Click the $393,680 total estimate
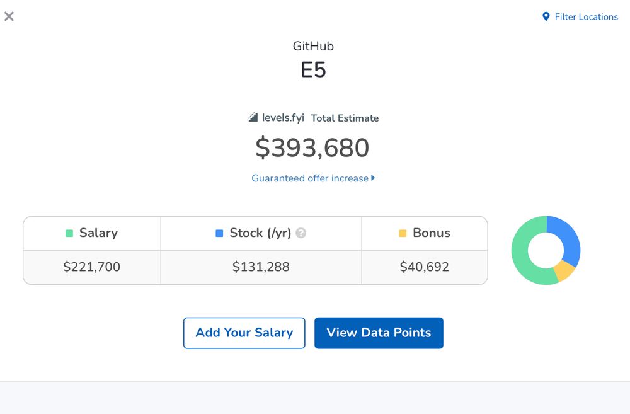This screenshot has height=414, width=630. (312, 147)
